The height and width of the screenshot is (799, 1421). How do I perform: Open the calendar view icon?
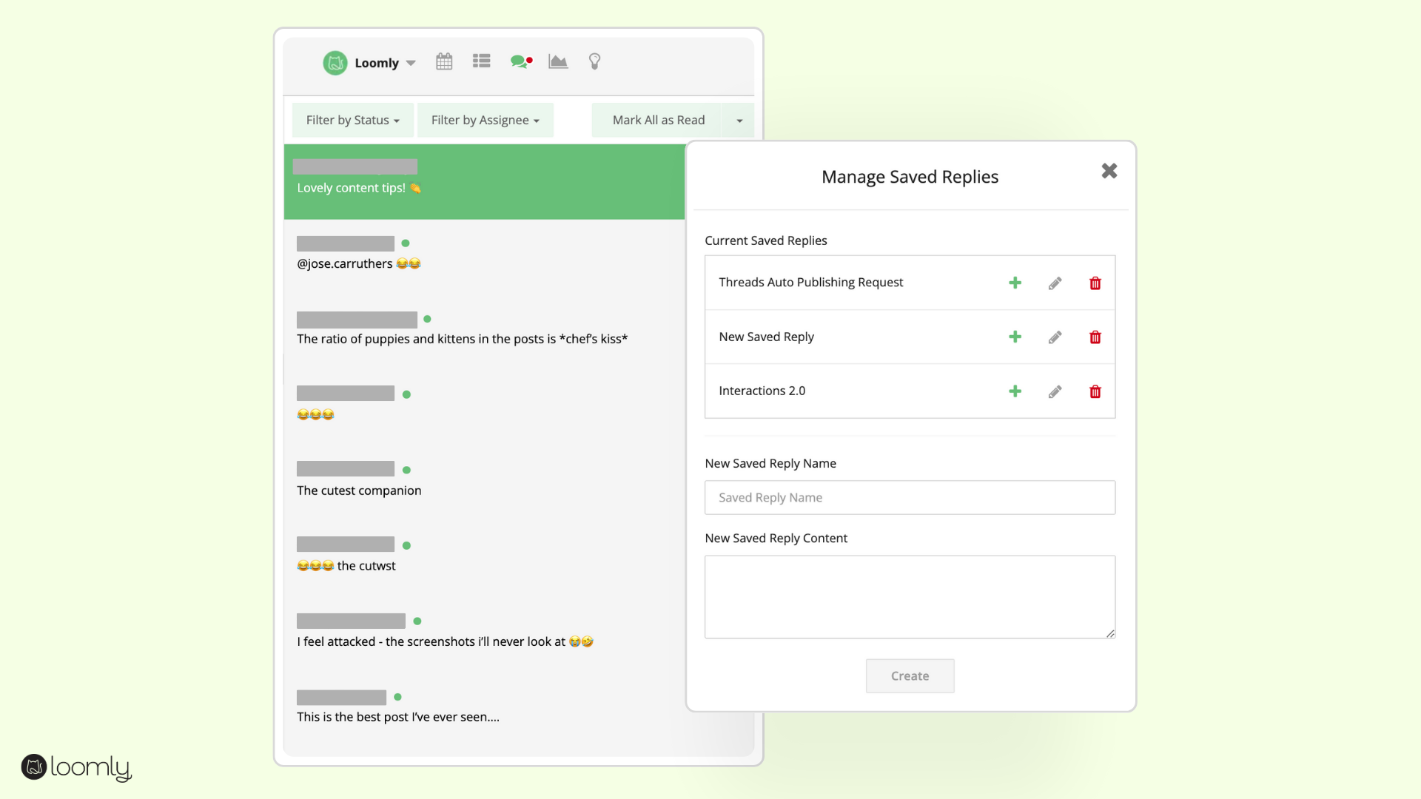click(x=443, y=61)
